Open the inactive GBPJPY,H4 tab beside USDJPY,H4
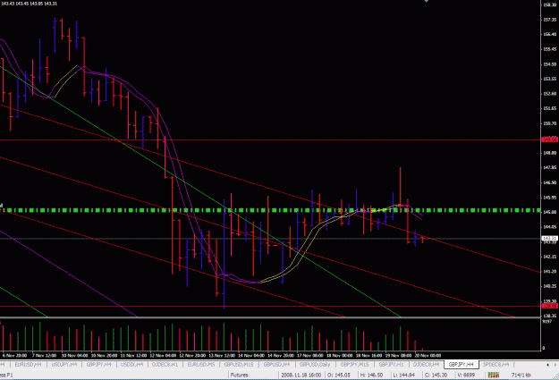The image size is (559, 380). click(99, 365)
